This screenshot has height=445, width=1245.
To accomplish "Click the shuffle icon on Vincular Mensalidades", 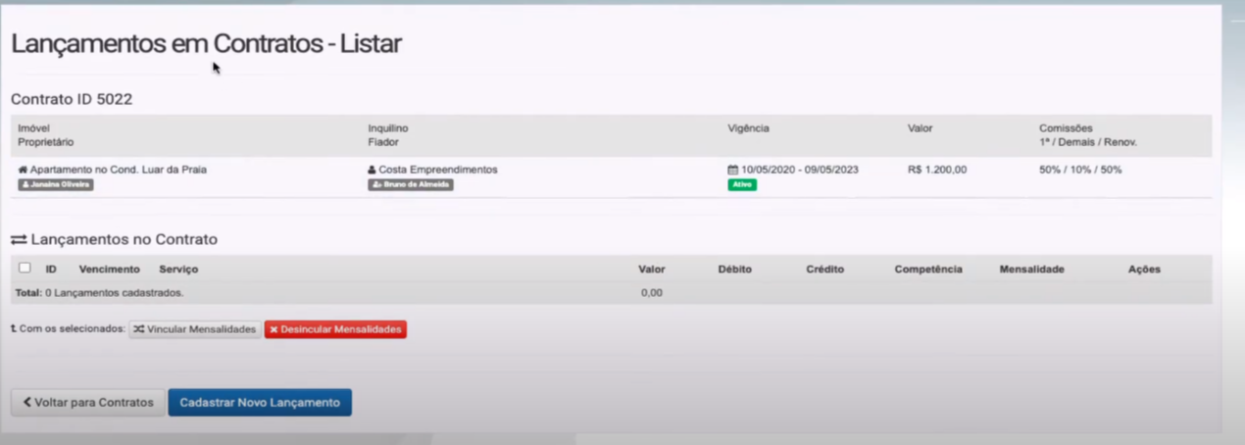I will tap(138, 329).
